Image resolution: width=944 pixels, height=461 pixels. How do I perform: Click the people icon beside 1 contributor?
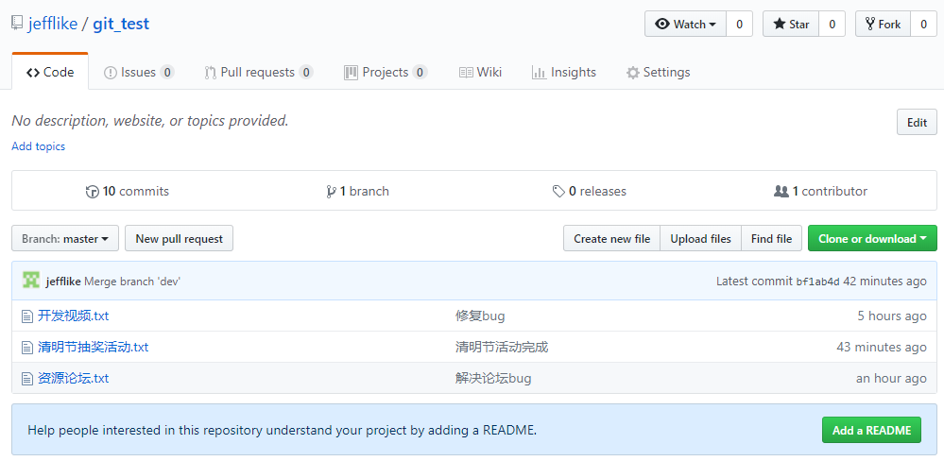pyautogui.click(x=781, y=192)
